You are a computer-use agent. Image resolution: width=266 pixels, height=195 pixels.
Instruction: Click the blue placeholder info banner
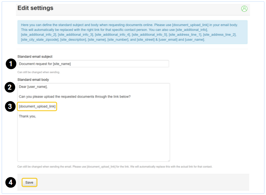click(x=132, y=32)
